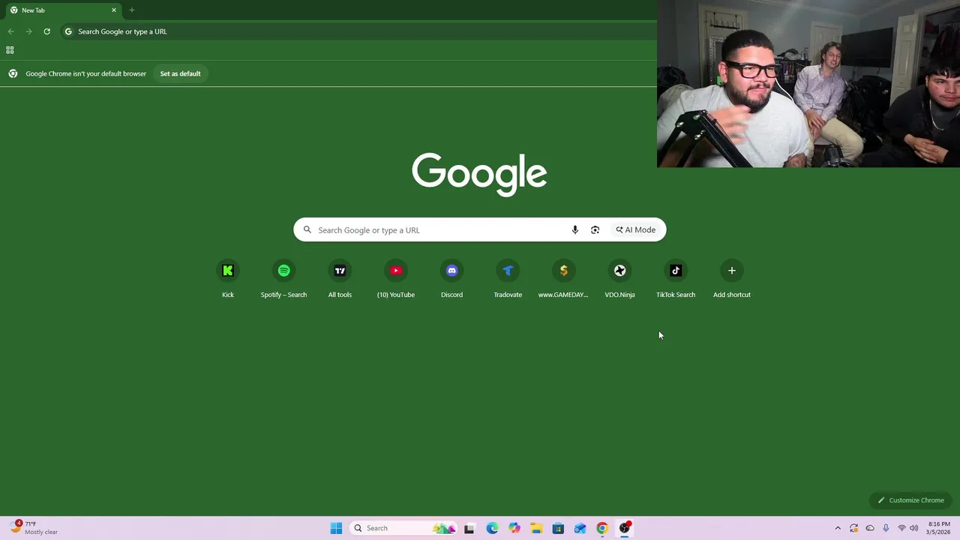Open the Windows Start menu
Image resolution: width=960 pixels, height=540 pixels.
pyautogui.click(x=336, y=528)
